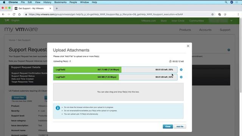Screen dimensions: 242x136
Task: Click the blue info icon in notice box
Action: pyautogui.click(x=58, y=108)
